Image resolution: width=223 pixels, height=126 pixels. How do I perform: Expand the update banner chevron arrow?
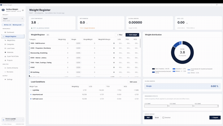coord(23,120)
